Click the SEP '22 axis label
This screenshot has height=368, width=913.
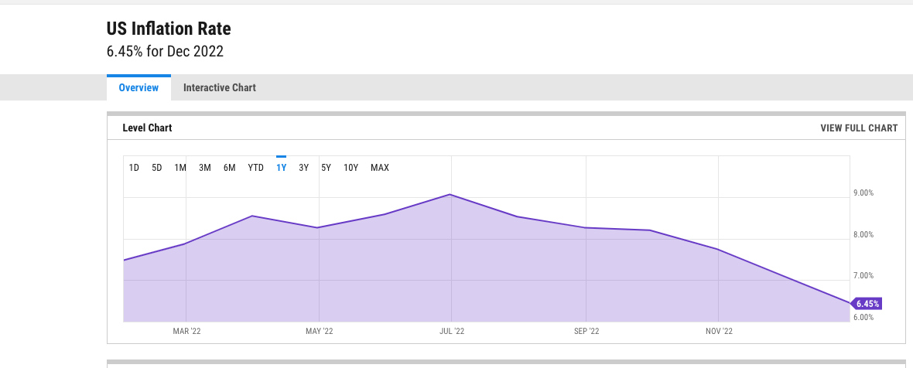point(586,332)
